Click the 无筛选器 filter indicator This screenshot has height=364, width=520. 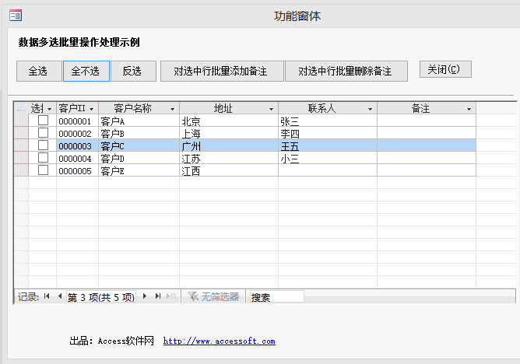(213, 296)
